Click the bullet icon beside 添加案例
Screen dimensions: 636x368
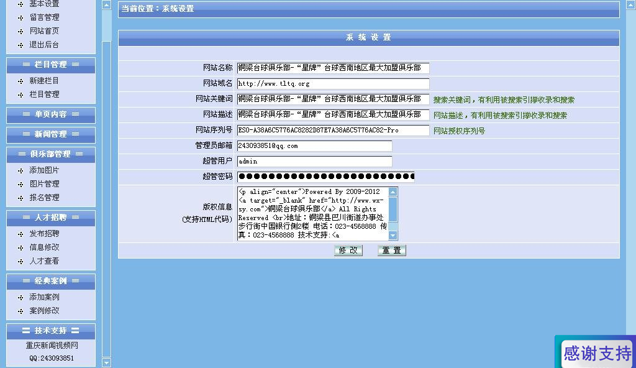click(20, 298)
